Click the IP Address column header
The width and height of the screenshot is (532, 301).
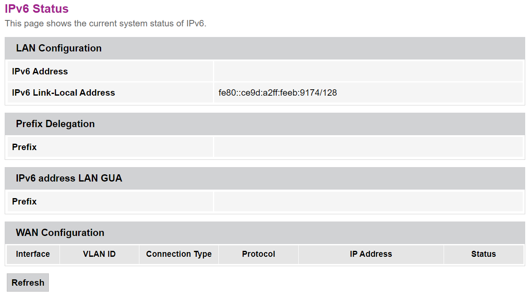pos(371,254)
